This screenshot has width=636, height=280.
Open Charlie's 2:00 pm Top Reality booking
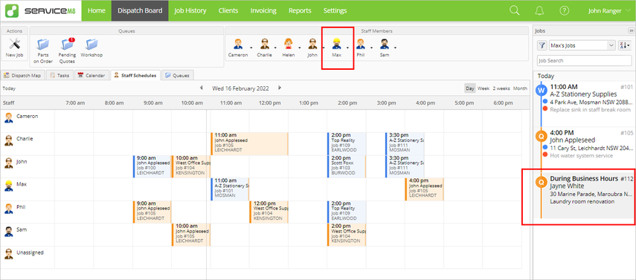[347, 143]
